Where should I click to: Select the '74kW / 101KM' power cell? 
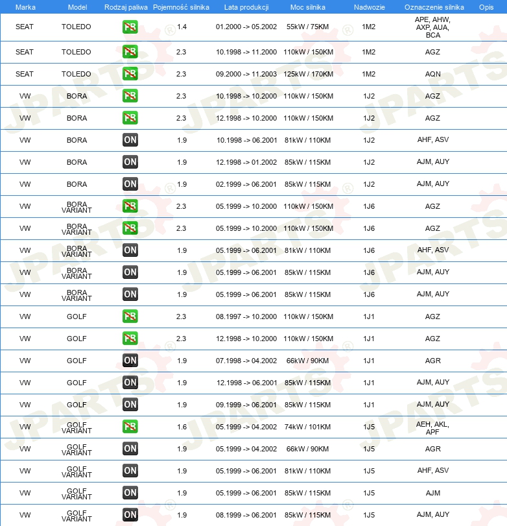pos(307,427)
